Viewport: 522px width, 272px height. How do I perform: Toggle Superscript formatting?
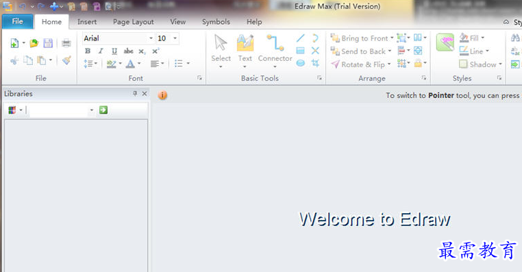(x=156, y=51)
